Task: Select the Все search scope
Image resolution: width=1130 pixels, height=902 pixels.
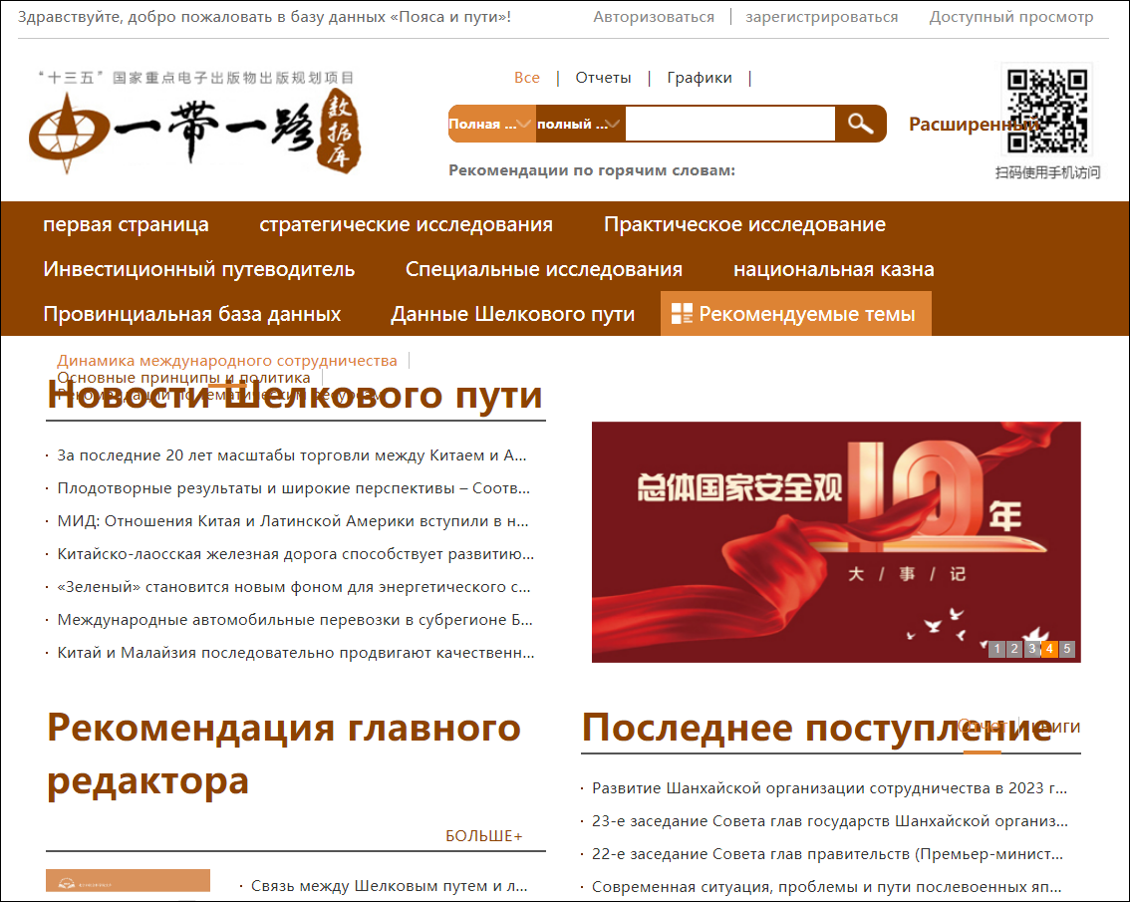Action: pos(527,78)
